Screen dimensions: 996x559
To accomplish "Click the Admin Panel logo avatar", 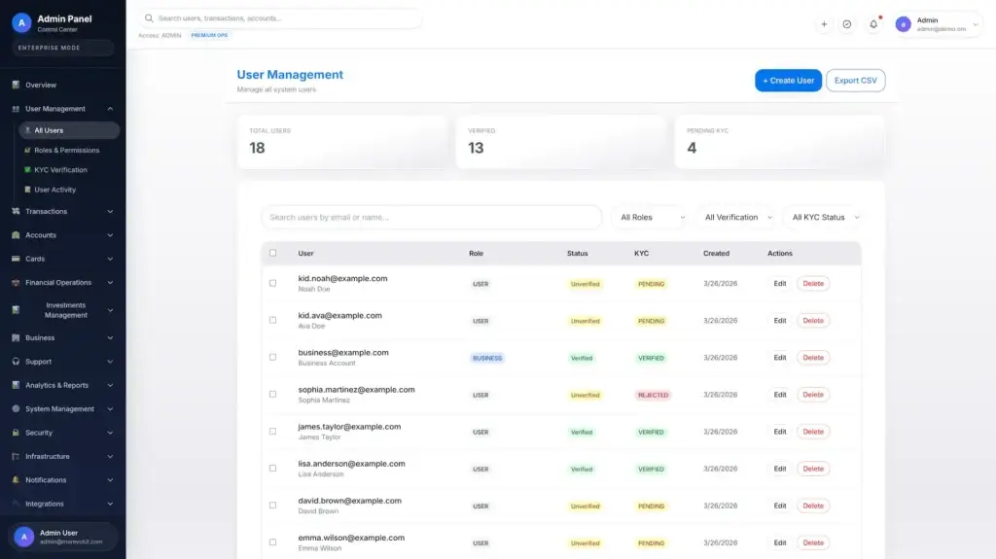I will (21, 23).
